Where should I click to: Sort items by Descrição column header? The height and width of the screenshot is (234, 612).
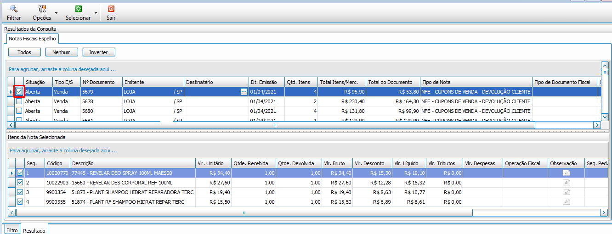point(132,163)
